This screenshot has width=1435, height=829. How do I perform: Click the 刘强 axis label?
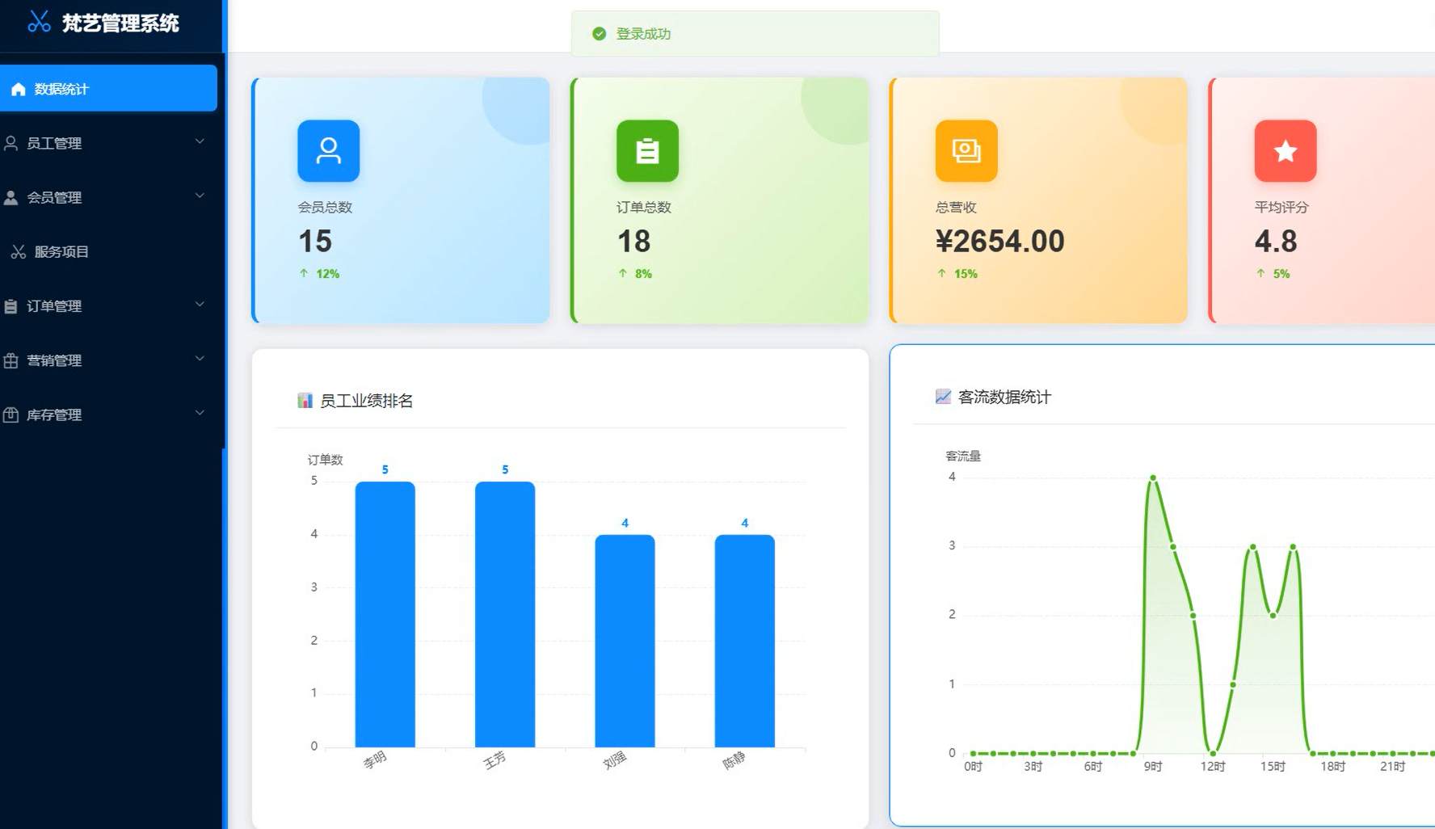click(x=615, y=760)
